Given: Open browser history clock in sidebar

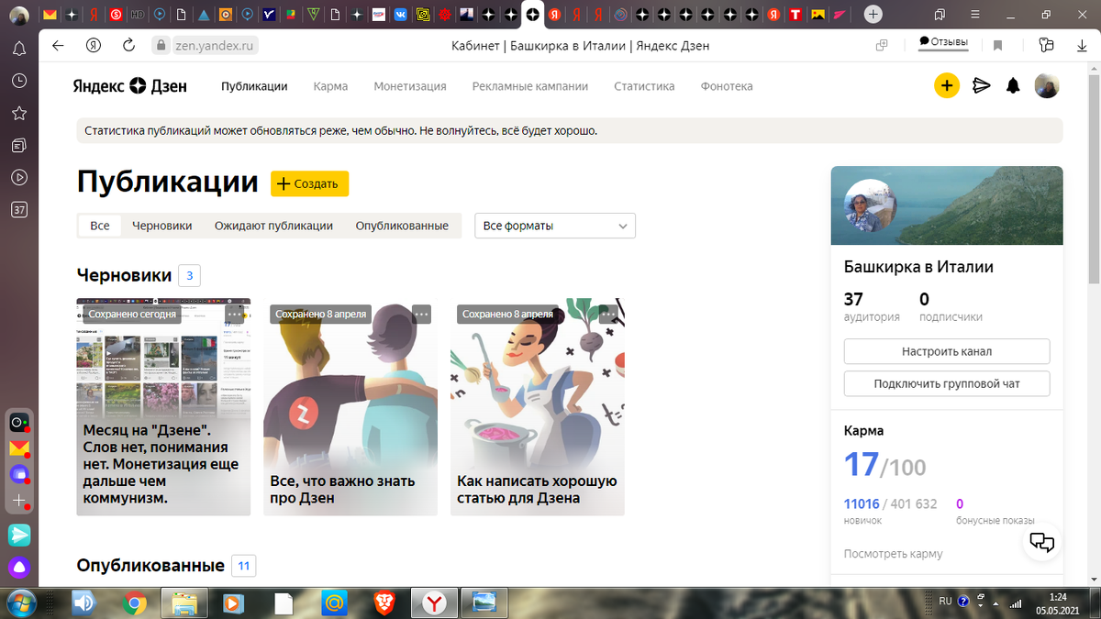Looking at the screenshot, I should [19, 81].
